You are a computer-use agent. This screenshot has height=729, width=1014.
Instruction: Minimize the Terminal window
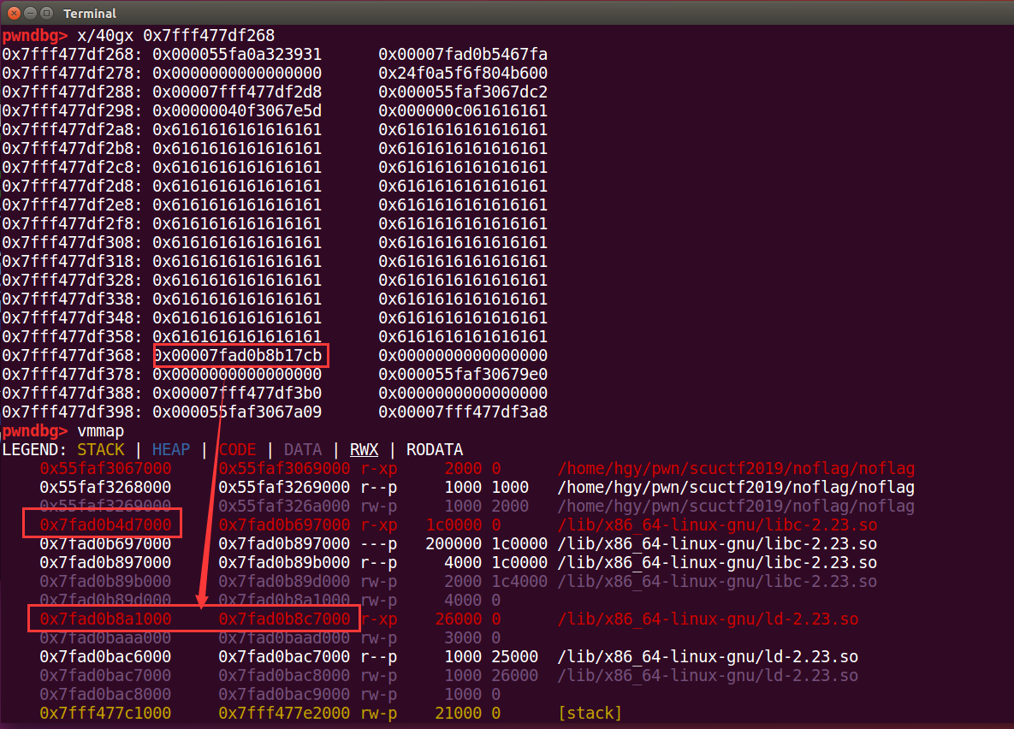click(x=29, y=13)
